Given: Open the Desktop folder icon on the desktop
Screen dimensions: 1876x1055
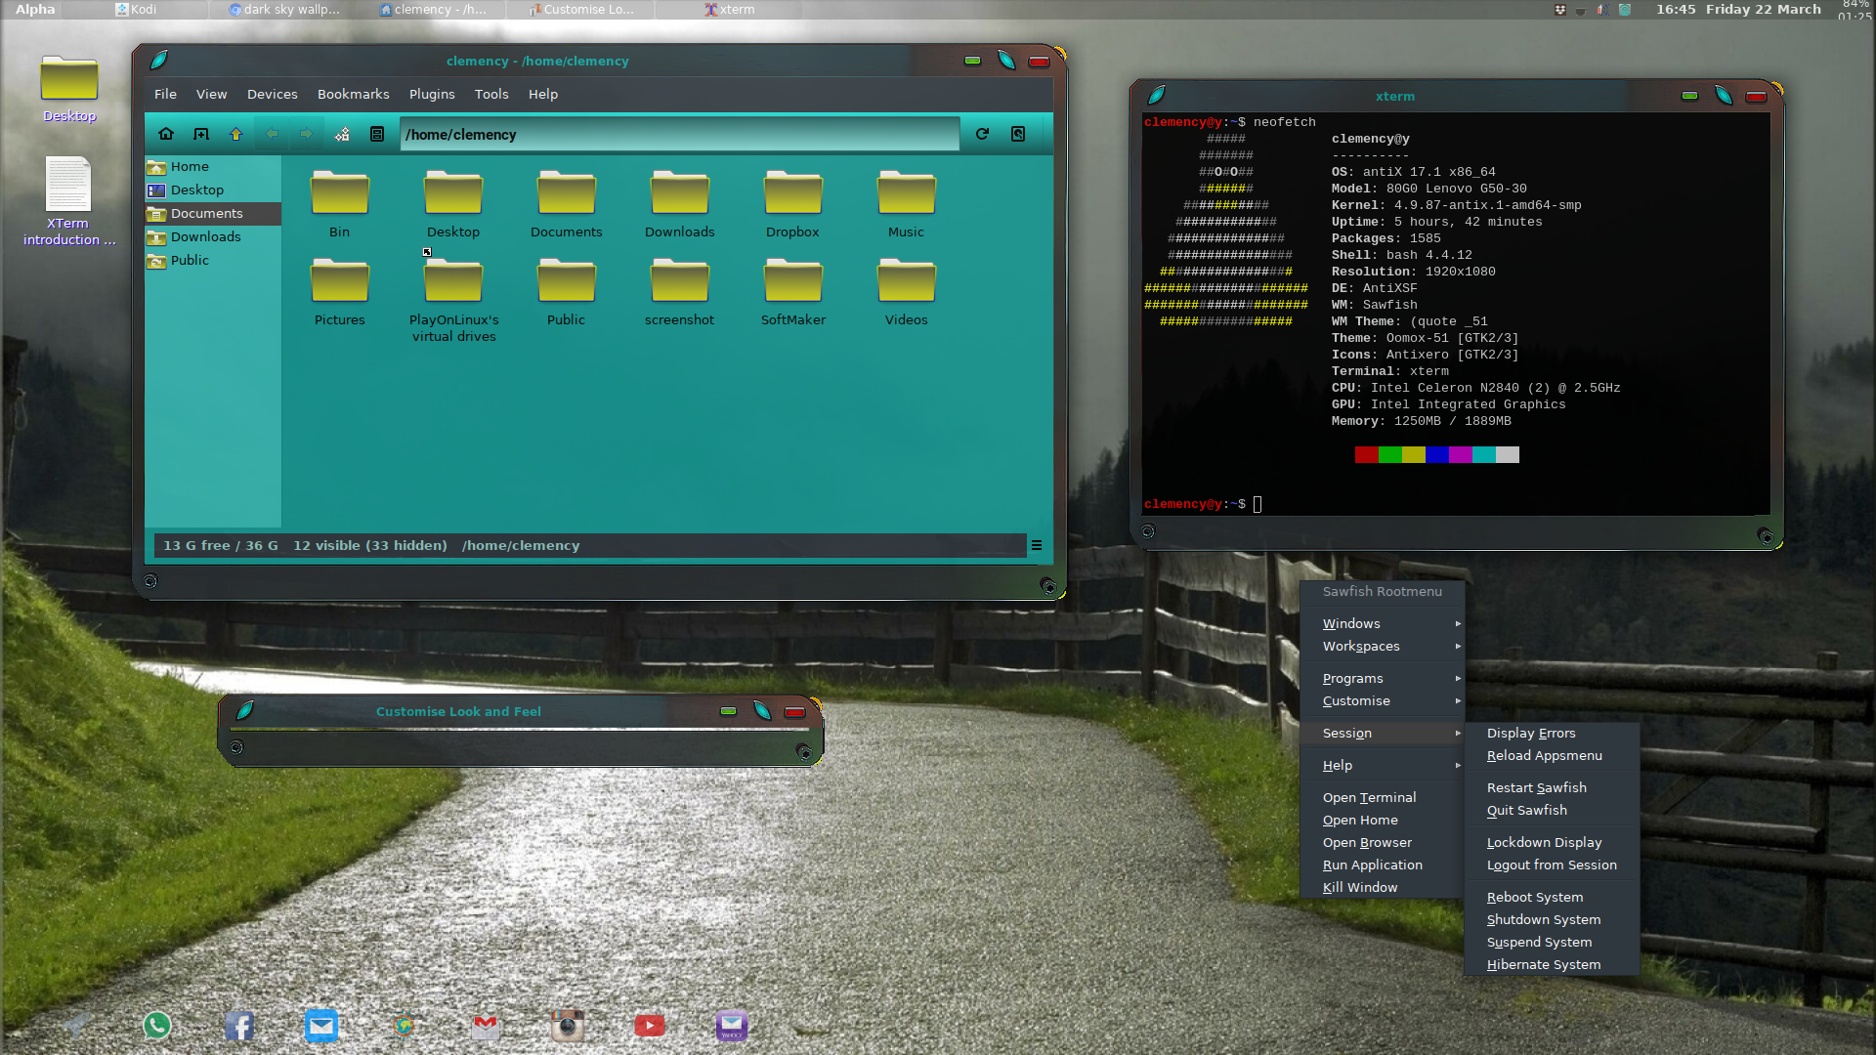Looking at the screenshot, I should pyautogui.click(x=69, y=88).
